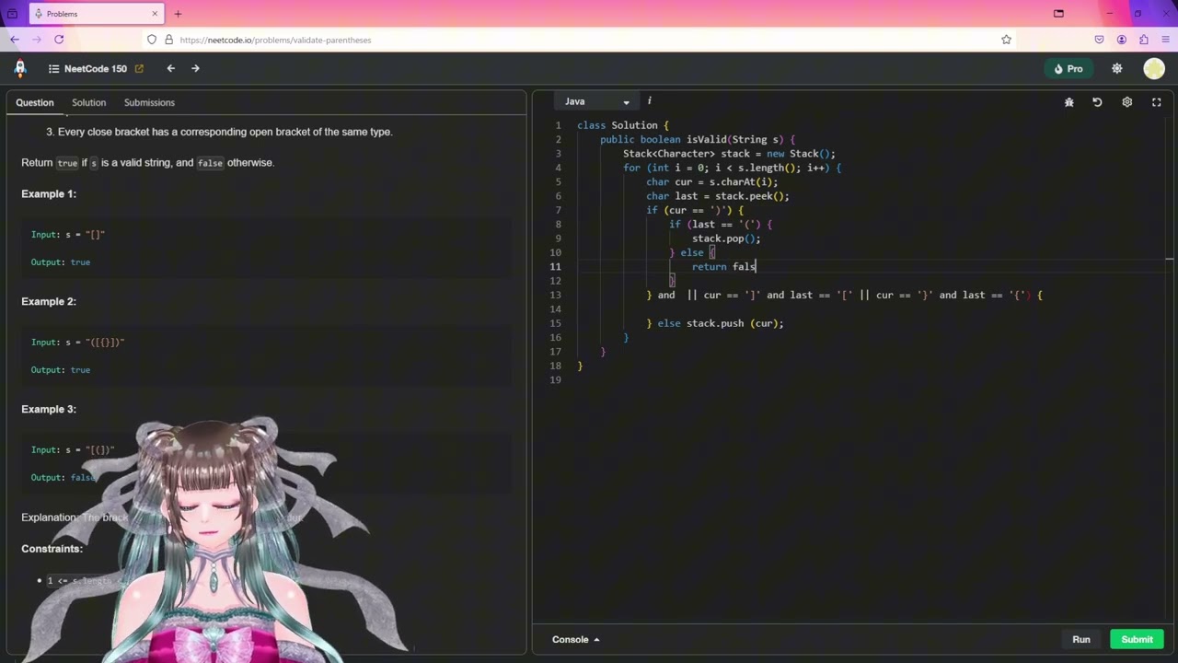
Task: Click the tracking protection shield icon
Action: click(152, 40)
